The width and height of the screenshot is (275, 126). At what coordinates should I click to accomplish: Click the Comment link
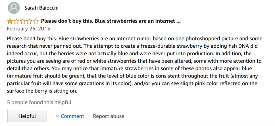[x=72, y=116]
